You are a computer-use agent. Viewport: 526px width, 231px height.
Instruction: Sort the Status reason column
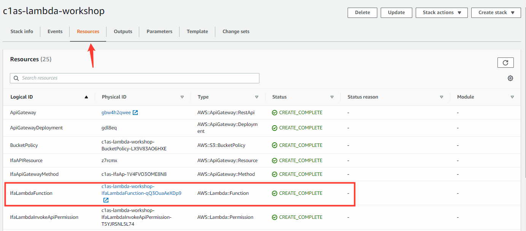click(441, 97)
